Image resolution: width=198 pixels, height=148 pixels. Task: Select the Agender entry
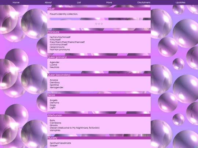[x=55, y=62]
